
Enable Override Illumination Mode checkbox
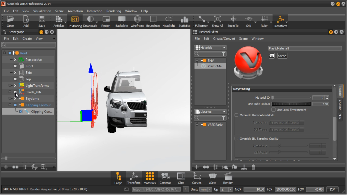pos(236,115)
